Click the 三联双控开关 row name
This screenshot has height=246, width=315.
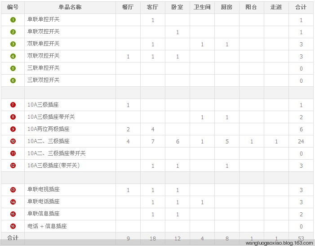[44, 80]
